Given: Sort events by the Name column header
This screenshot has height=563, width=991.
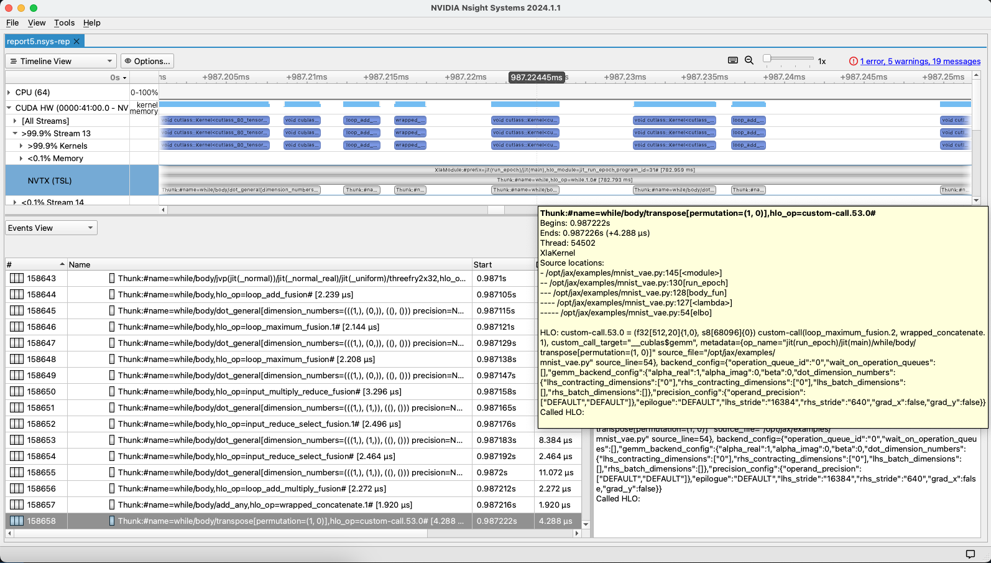Looking at the screenshot, I should [x=269, y=264].
